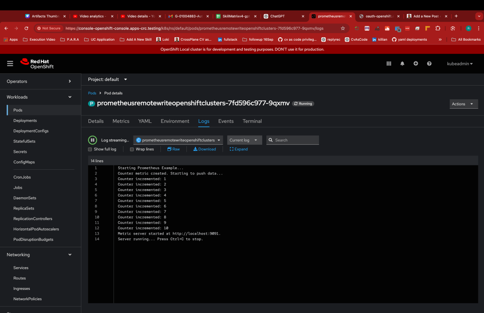Click the browser address bar URL

194,28
